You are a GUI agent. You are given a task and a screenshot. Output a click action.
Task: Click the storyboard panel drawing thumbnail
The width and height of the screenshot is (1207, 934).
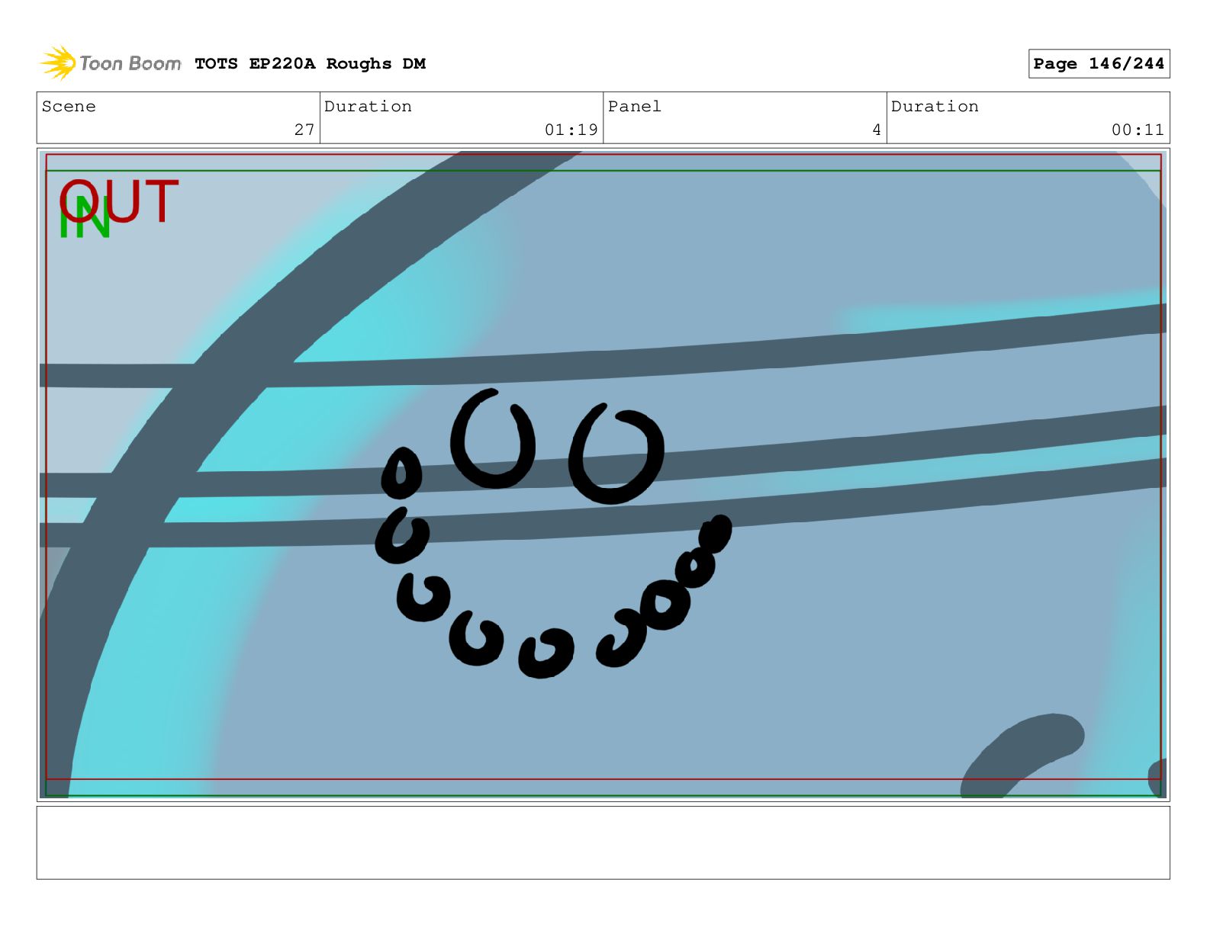[x=603, y=474]
